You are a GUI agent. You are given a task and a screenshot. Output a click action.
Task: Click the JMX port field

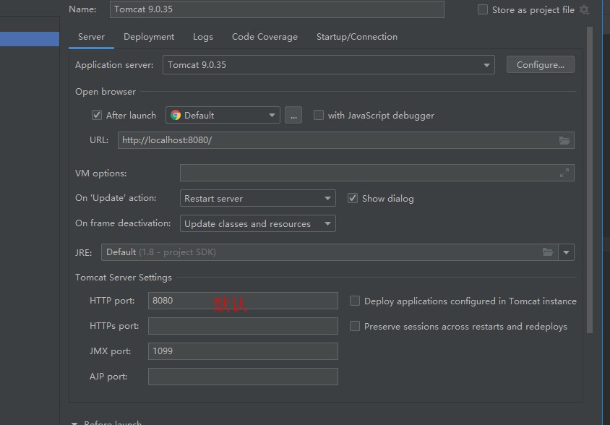(243, 351)
